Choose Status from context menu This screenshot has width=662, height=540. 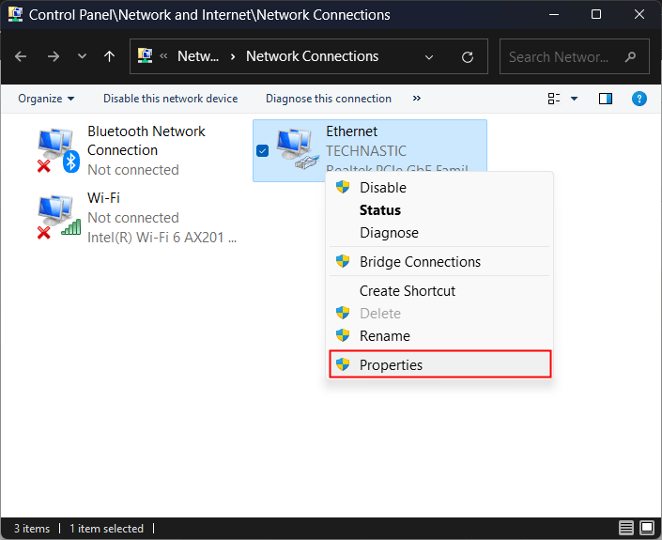439,210
